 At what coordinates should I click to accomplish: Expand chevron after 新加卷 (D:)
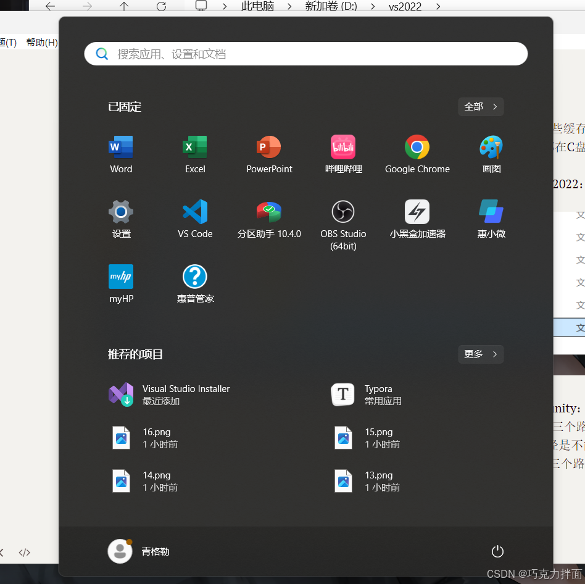pyautogui.click(x=373, y=6)
